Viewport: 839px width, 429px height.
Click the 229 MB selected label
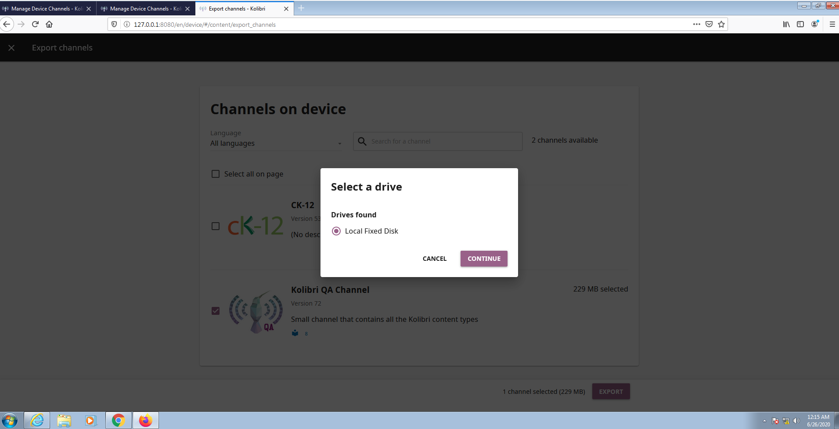point(600,289)
